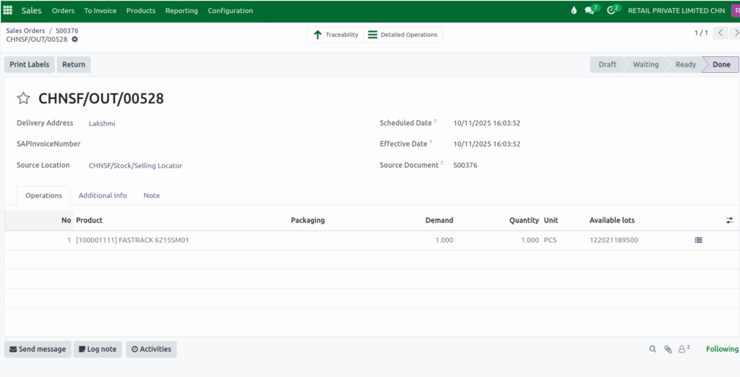
Task: Expand the Configuration menu
Action: (230, 11)
